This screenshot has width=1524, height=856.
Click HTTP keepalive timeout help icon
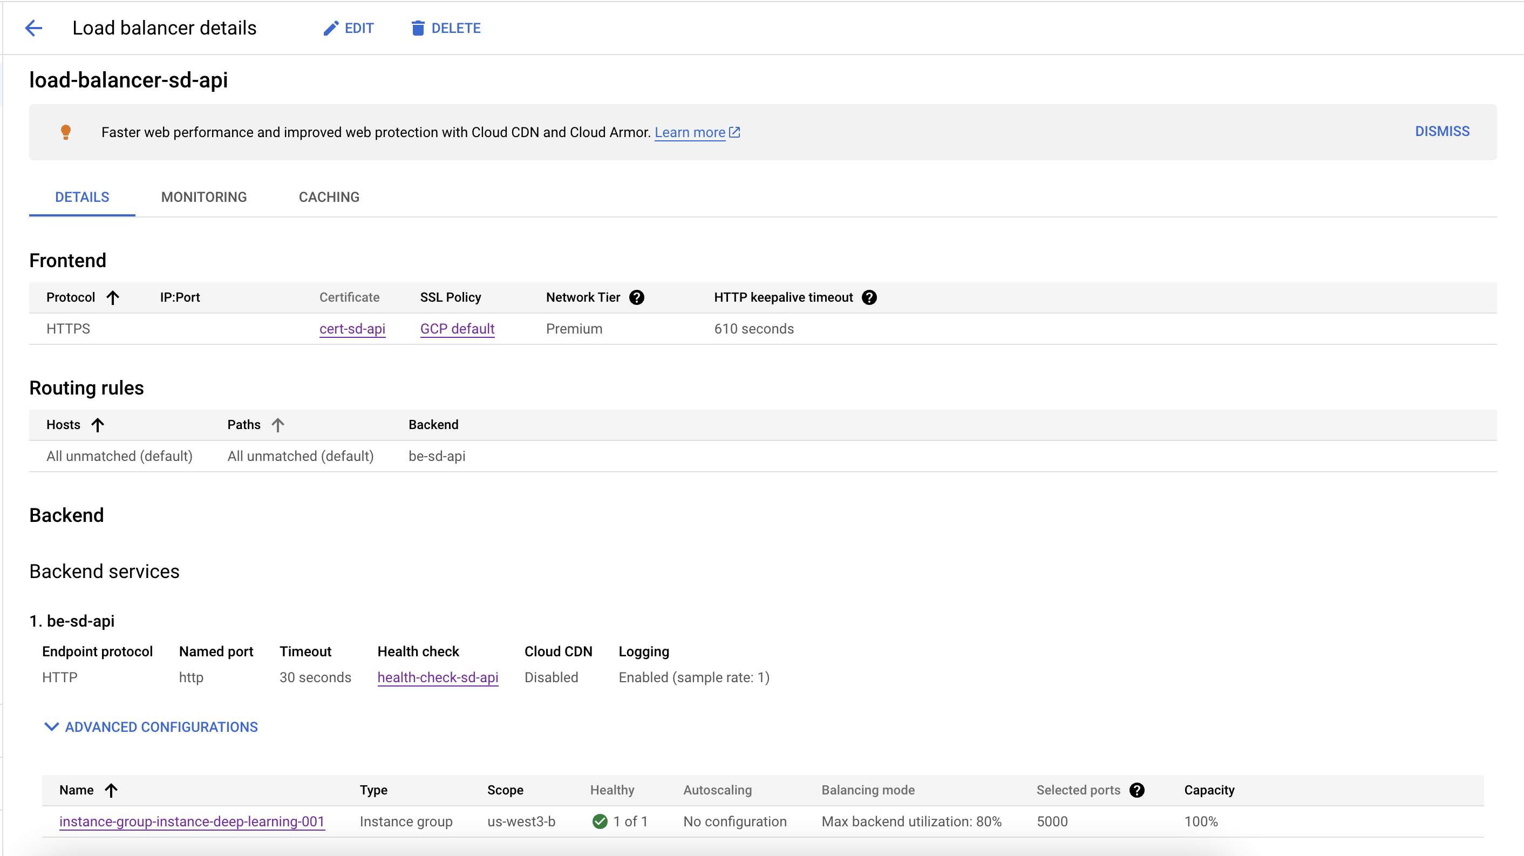point(869,297)
